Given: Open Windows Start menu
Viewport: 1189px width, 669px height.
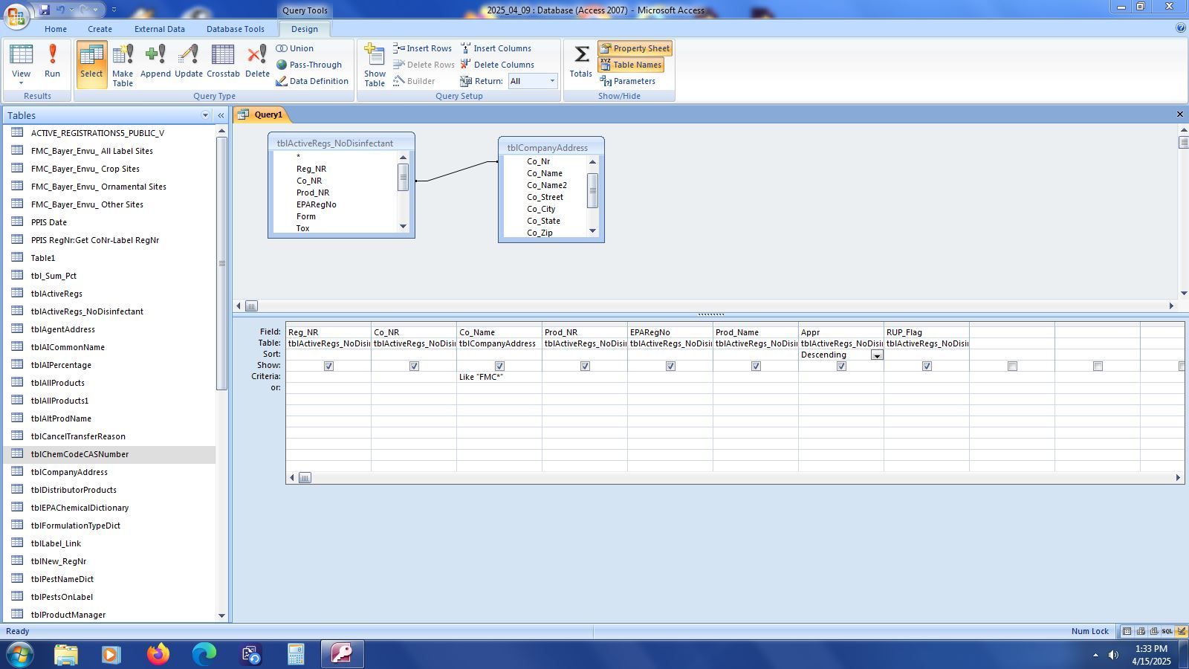Looking at the screenshot, I should pyautogui.click(x=19, y=654).
